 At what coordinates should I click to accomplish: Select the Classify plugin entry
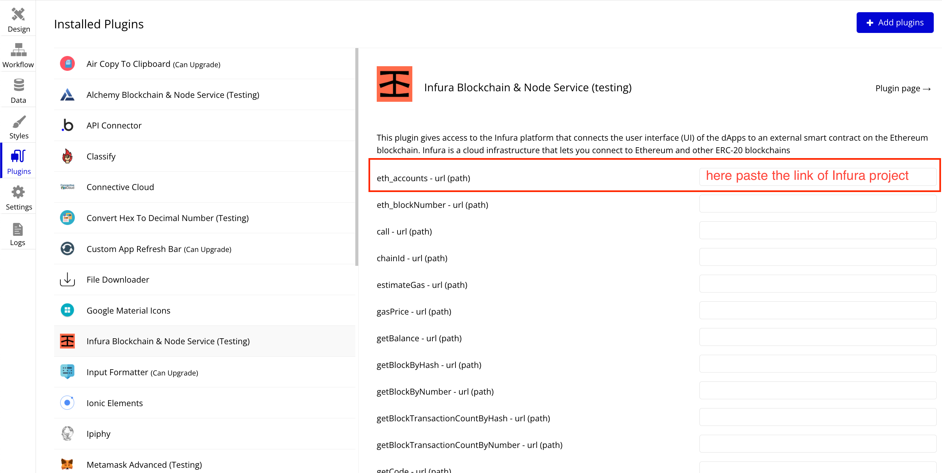101,156
